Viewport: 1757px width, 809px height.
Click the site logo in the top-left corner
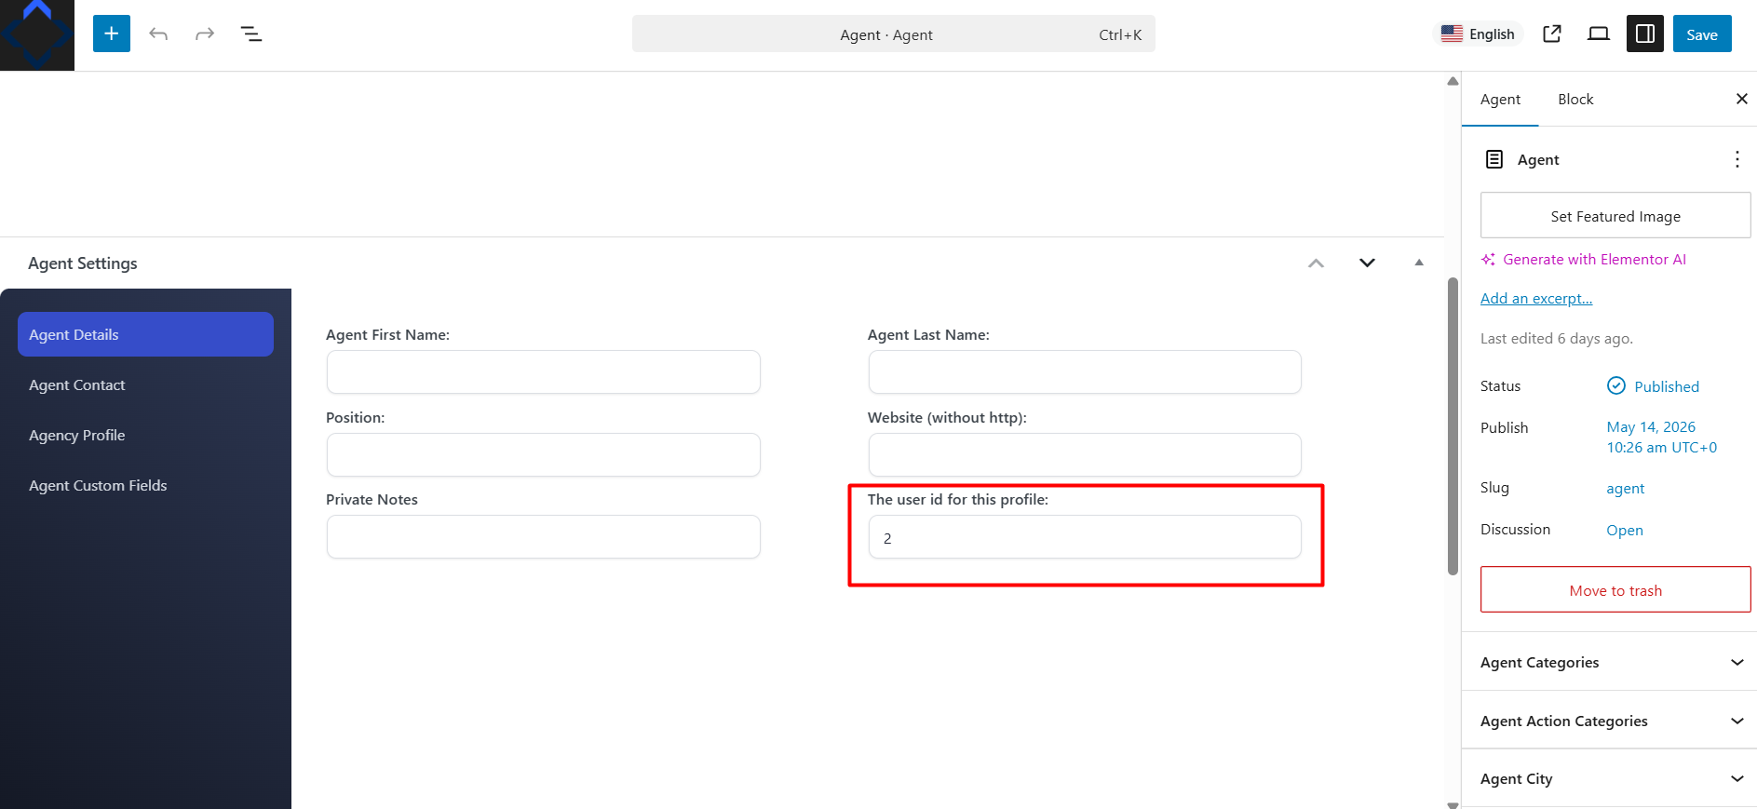[37, 34]
